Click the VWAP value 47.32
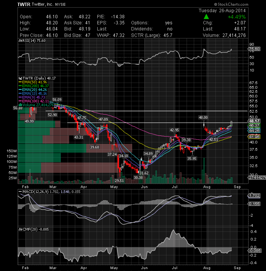This screenshot has width=266, height=271. pos(119,35)
